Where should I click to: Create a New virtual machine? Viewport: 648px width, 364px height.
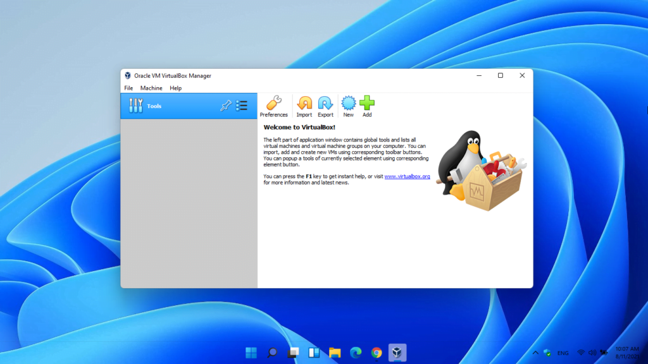348,106
